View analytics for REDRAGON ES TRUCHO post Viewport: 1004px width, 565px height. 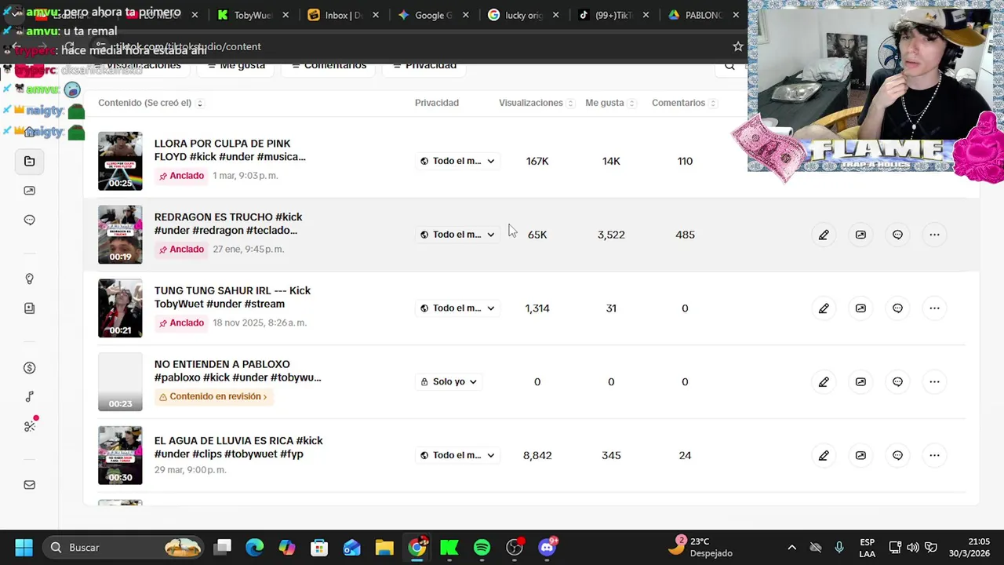860,235
